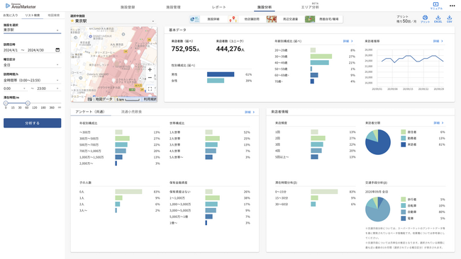
Task: Select the 施設分析 navigation tab
Action: click(265, 7)
